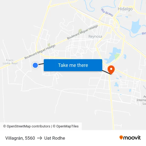Click the green park beside the lake
Image resolution: width=146 pixels, height=146 pixels.
pos(117,56)
